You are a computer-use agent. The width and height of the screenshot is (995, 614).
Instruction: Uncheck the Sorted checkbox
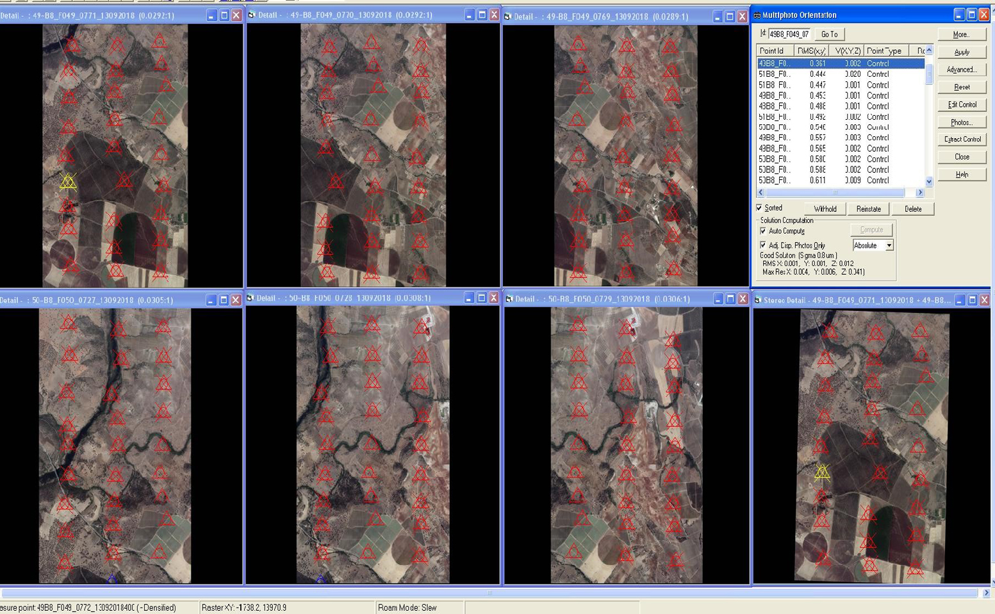tap(760, 208)
